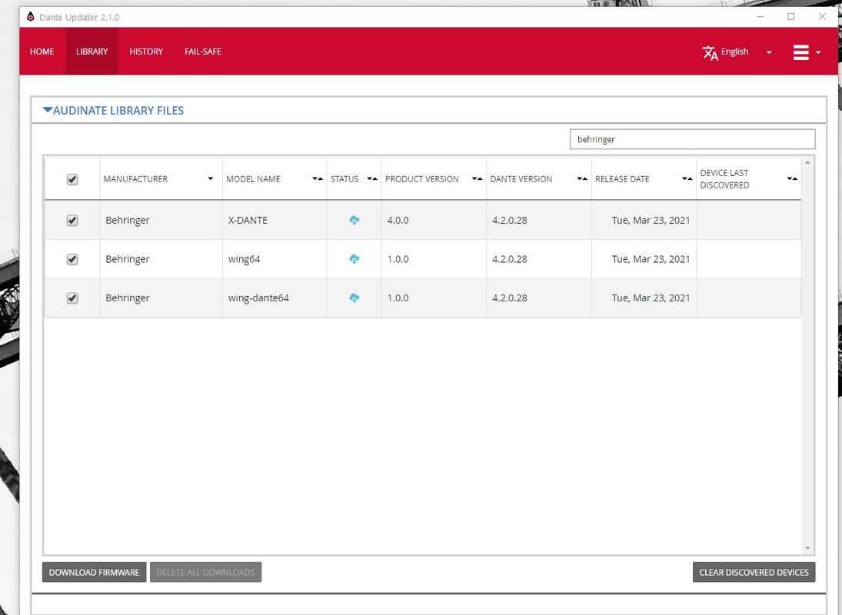The width and height of the screenshot is (842, 615).
Task: Click the Manufacturer column header text
Action: [x=135, y=178]
